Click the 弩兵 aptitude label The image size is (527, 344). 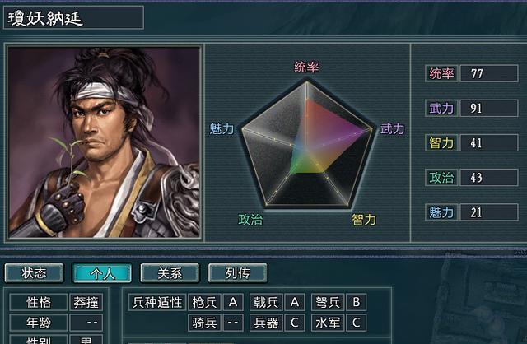326,302
